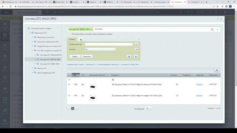The width and height of the screenshot is (237, 133).
Task: Sort by the 'Название' column header
Action: (x=115, y=75)
